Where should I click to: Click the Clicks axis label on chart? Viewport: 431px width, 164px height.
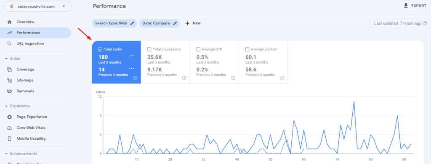click(100, 92)
